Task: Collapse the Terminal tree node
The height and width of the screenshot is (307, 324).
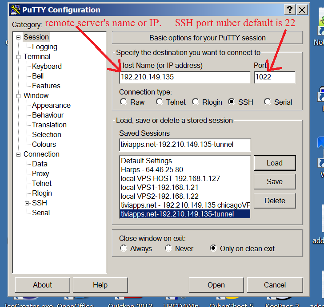Action: click(18, 57)
